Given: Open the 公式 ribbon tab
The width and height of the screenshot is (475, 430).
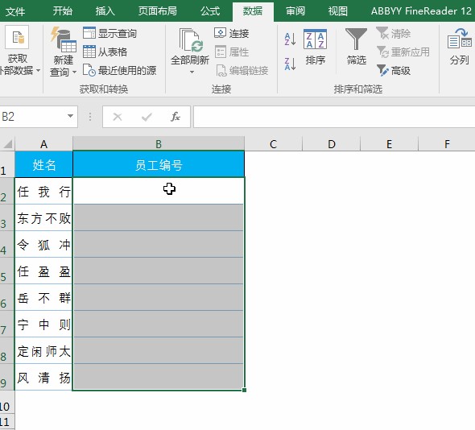Looking at the screenshot, I should pos(210,11).
